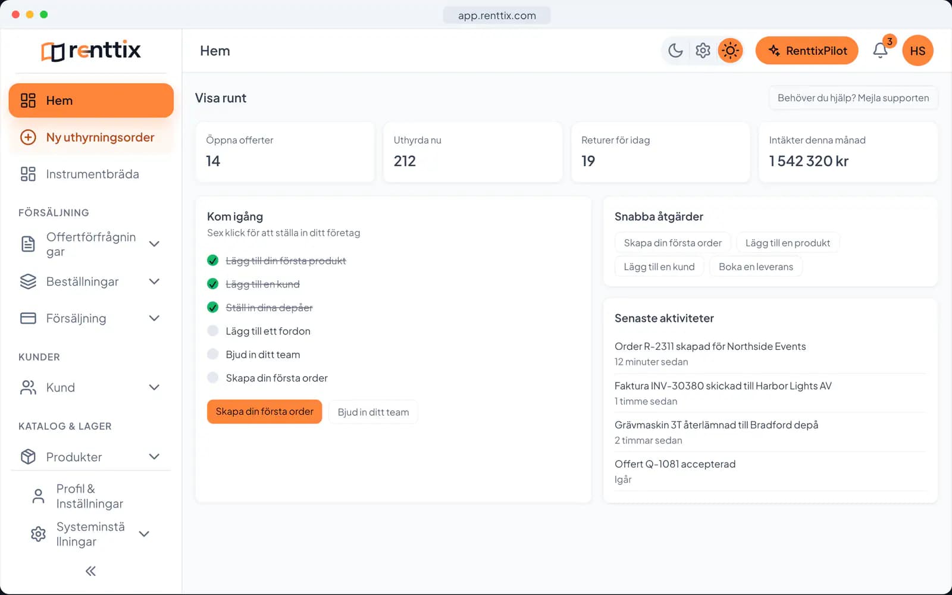Click the Systeminställningar gear icon
Viewport: 952px width, 595px height.
(x=38, y=534)
